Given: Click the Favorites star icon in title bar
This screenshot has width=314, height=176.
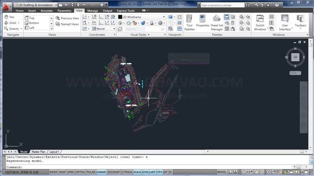Looking at the screenshot, I should pyautogui.click(x=268, y=5).
